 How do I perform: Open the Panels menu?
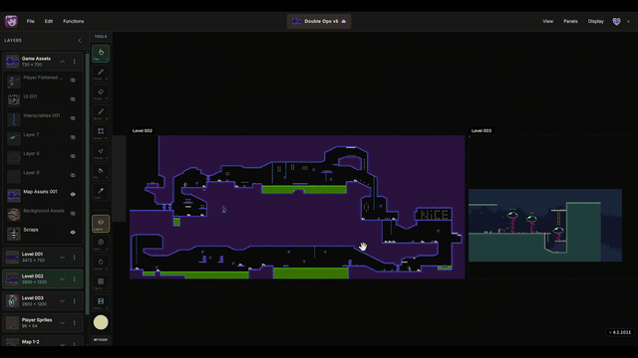pyautogui.click(x=570, y=21)
